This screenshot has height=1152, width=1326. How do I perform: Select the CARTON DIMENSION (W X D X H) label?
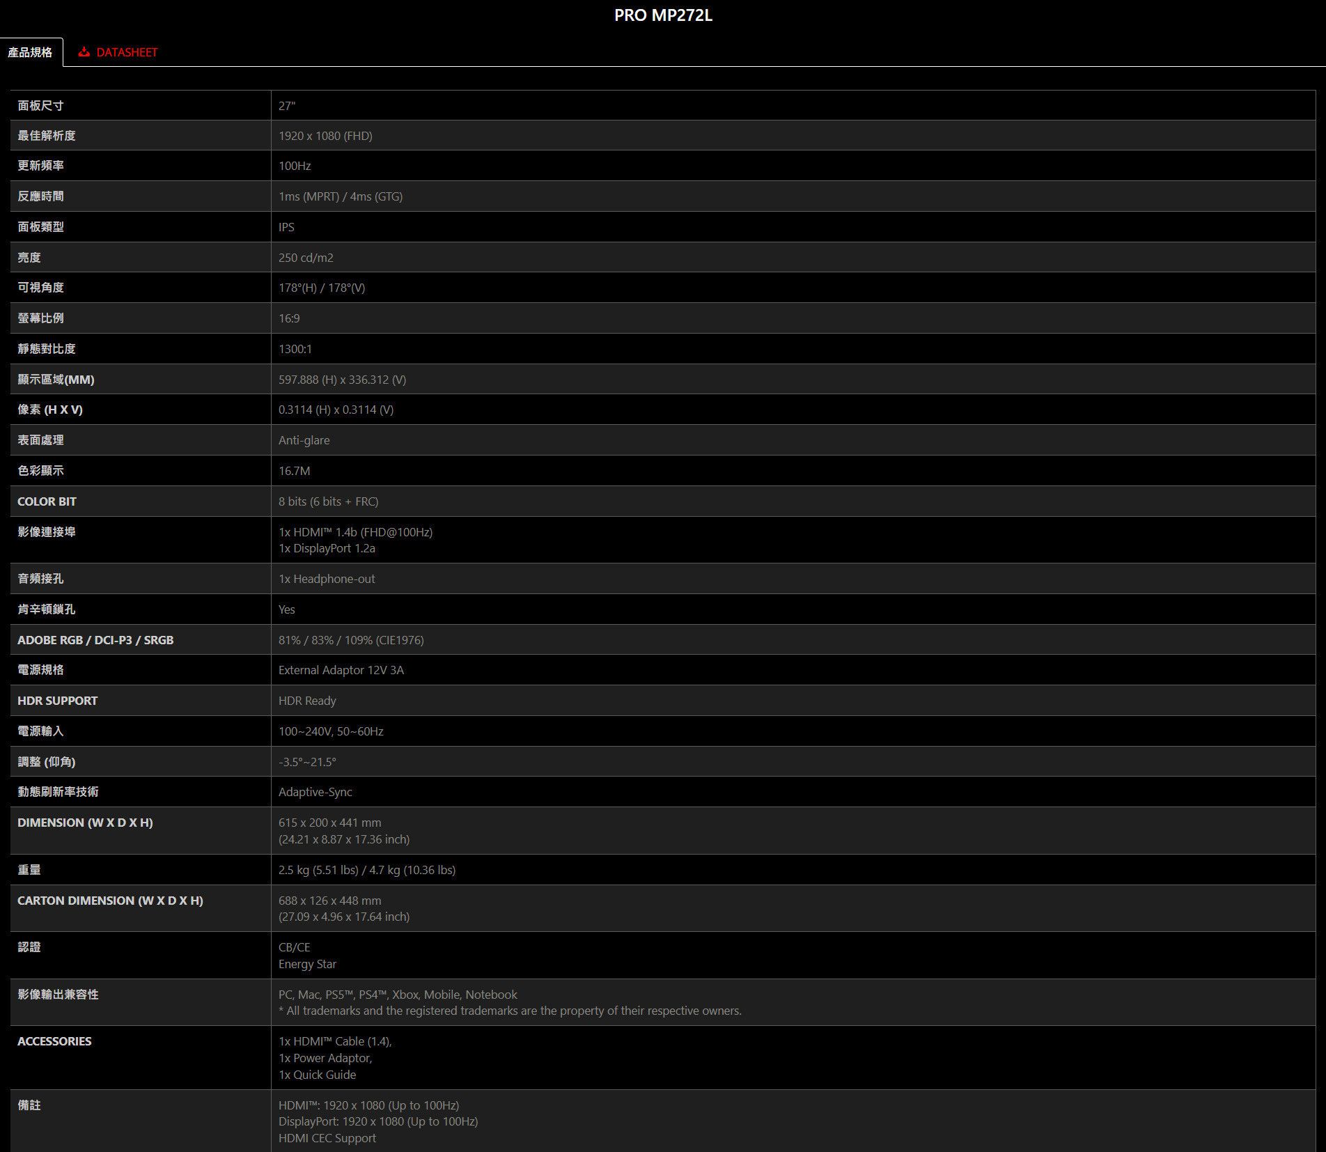110,901
